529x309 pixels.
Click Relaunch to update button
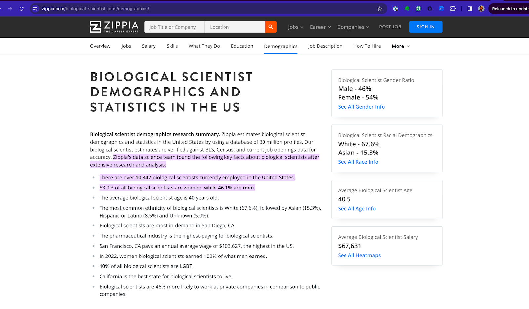point(509,9)
